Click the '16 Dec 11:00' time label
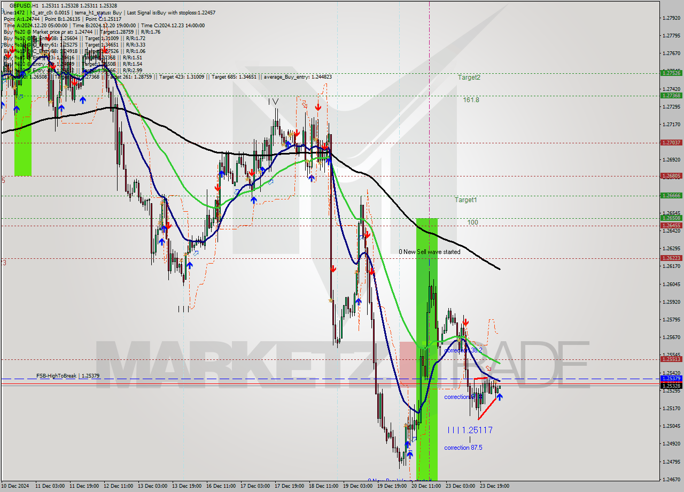Screen dimensions: 684x492 pyautogui.click(x=221, y=486)
